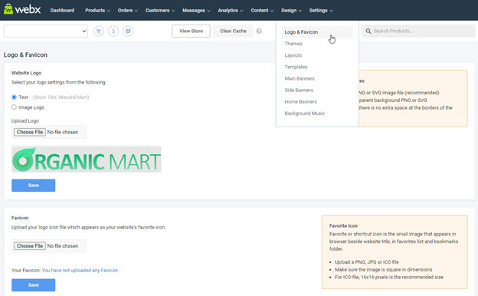478x296 pixels.
Task: Open the Design menu
Action: pyautogui.click(x=291, y=11)
